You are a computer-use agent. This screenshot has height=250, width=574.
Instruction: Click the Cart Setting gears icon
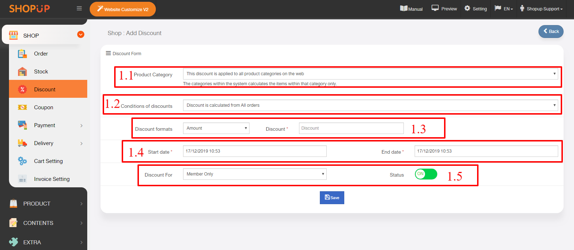[22, 161]
